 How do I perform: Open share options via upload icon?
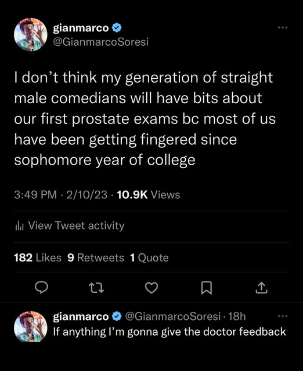coord(261,288)
